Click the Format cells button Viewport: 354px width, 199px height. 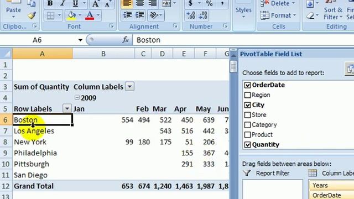point(278,15)
